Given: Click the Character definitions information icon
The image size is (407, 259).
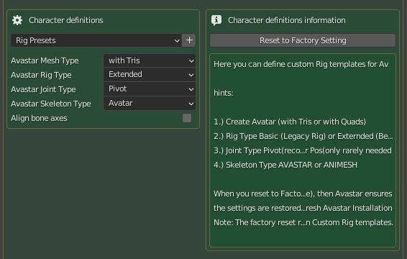Looking at the screenshot, I should (216, 20).
